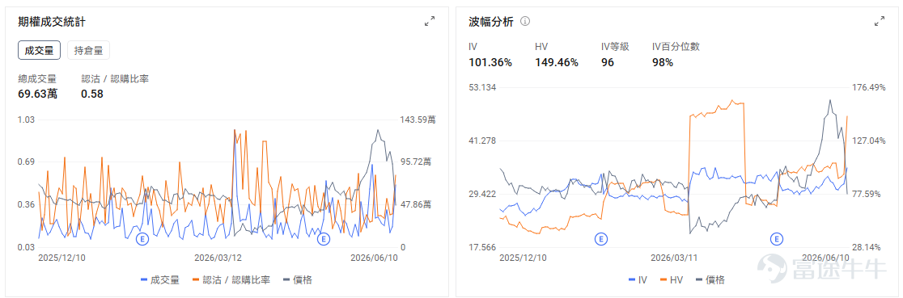Click the 波幅分析 panel title
The image size is (903, 298).
click(491, 22)
